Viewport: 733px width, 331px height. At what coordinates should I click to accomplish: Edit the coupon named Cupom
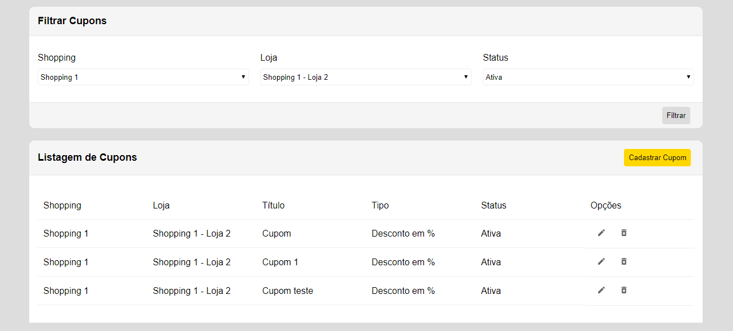[x=601, y=233]
